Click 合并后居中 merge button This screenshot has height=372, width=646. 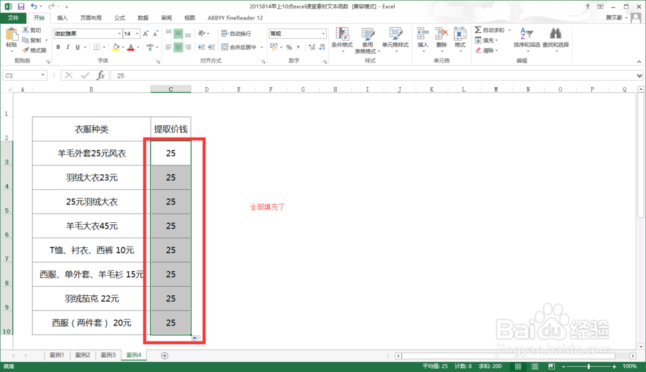(x=239, y=47)
